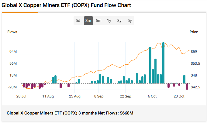Click the $42.5 price axis value
207x123 pixels.
(x=195, y=87)
